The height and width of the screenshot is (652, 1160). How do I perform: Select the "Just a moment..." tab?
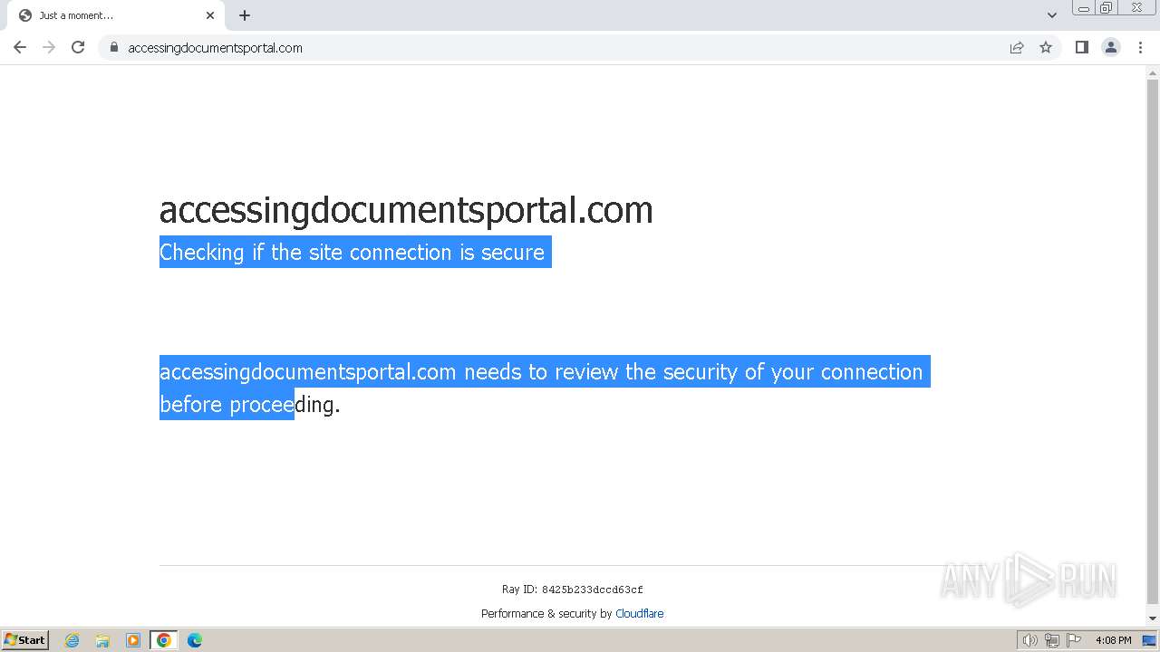[116, 15]
